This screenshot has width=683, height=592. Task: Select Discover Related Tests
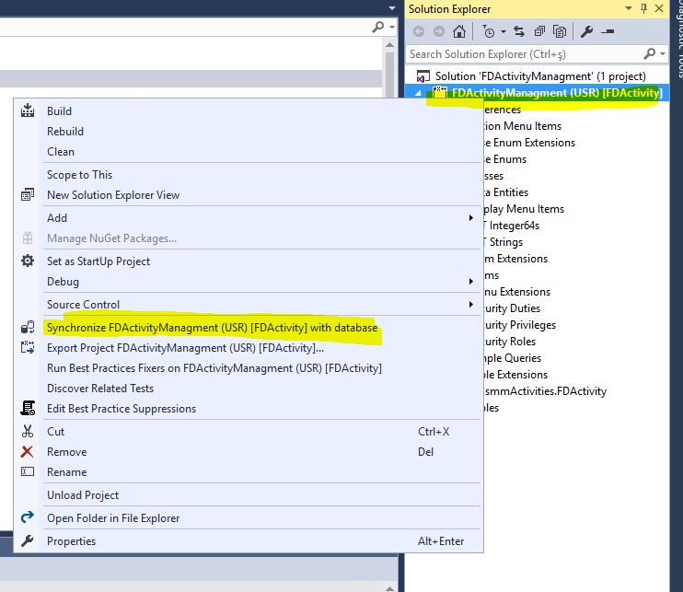coord(100,389)
